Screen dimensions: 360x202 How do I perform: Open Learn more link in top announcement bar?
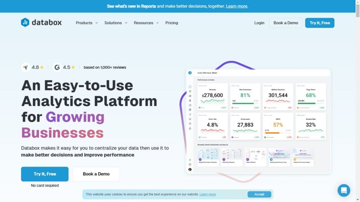[237, 6]
